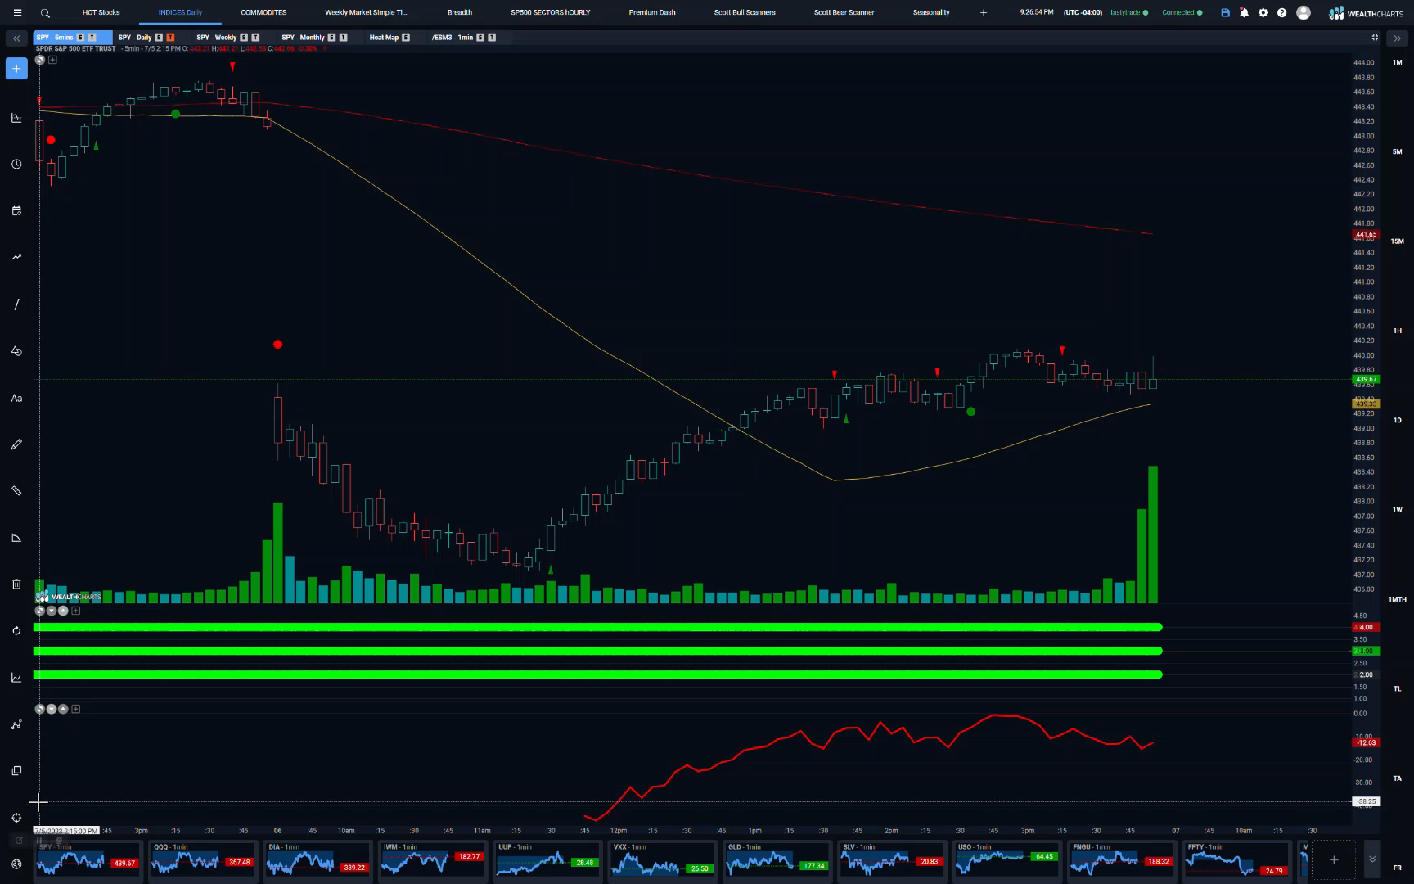1414x884 pixels.
Task: Open the clock history tool in sidebar
Action: tap(16, 164)
